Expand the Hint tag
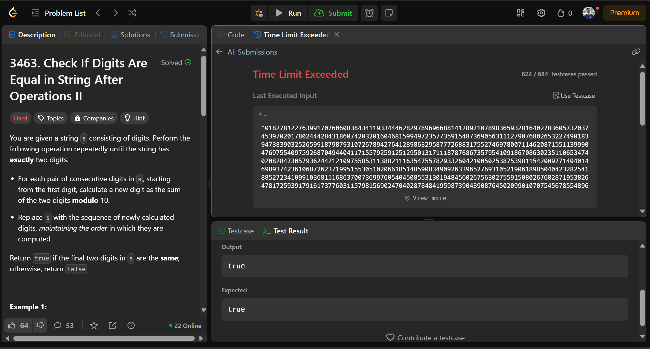The image size is (650, 349). [x=134, y=118]
